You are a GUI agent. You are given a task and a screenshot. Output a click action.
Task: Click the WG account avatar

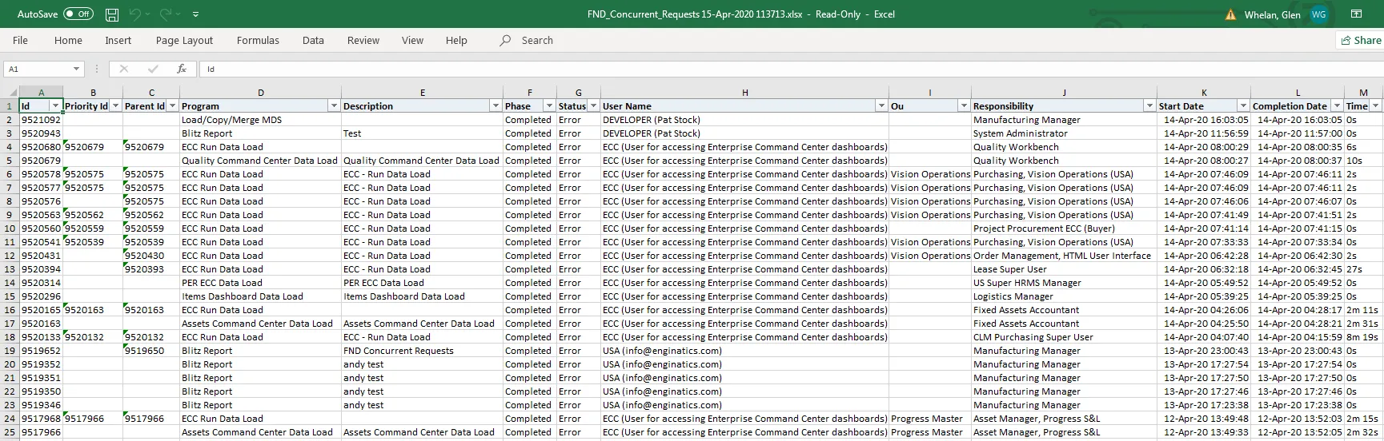pos(1318,14)
